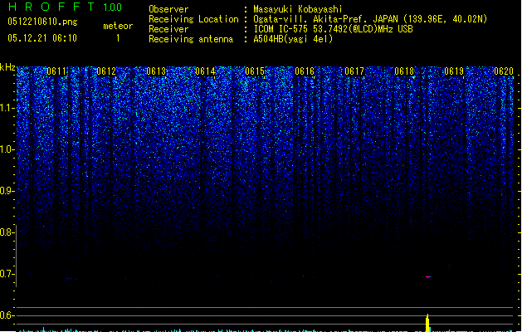Click the meteor count value 1
522x332 pixels.
pyautogui.click(x=118, y=38)
